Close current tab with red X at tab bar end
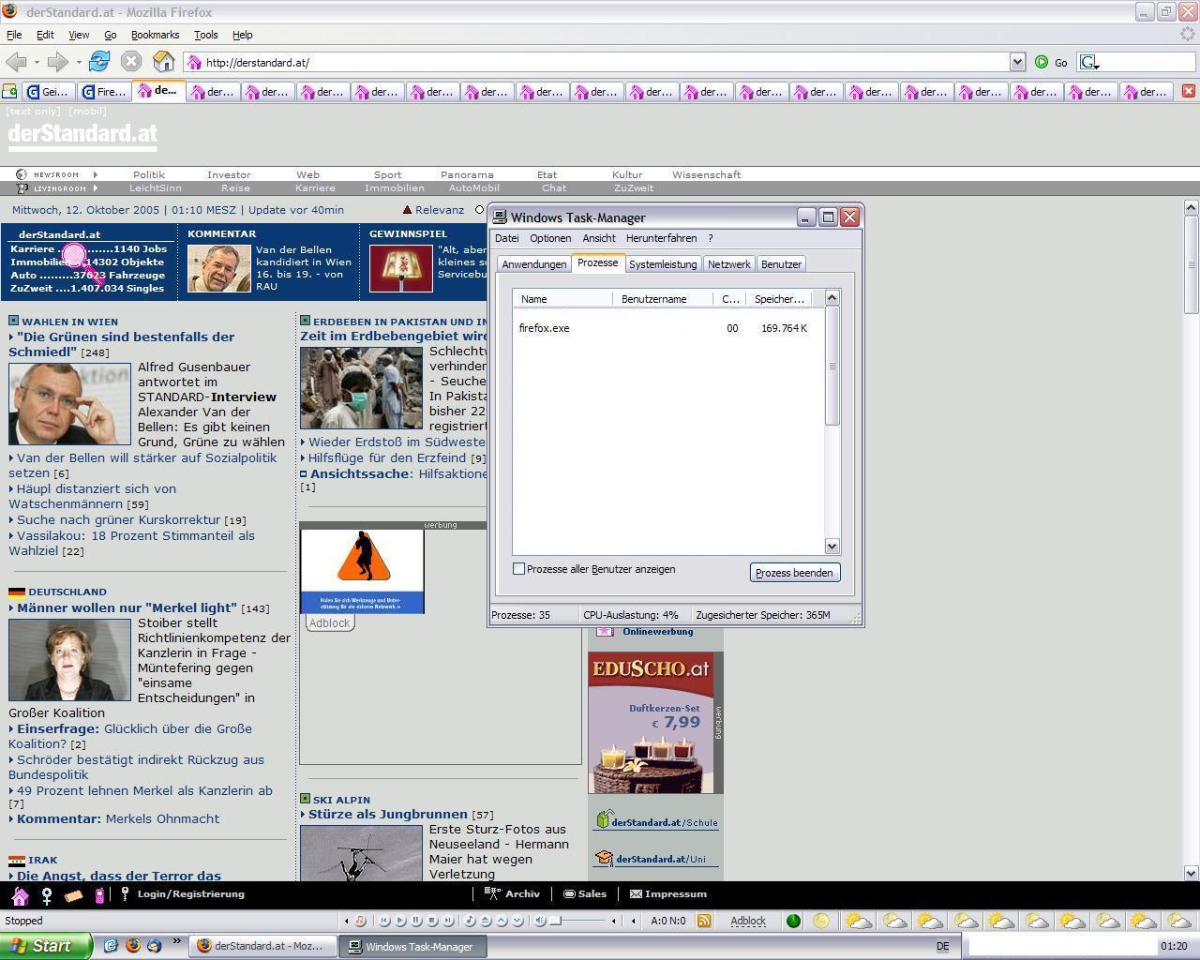Image resolution: width=1200 pixels, height=960 pixels. tap(1188, 91)
